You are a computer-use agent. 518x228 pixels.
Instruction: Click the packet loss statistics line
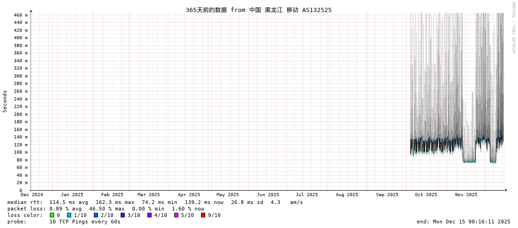[x=105, y=209]
